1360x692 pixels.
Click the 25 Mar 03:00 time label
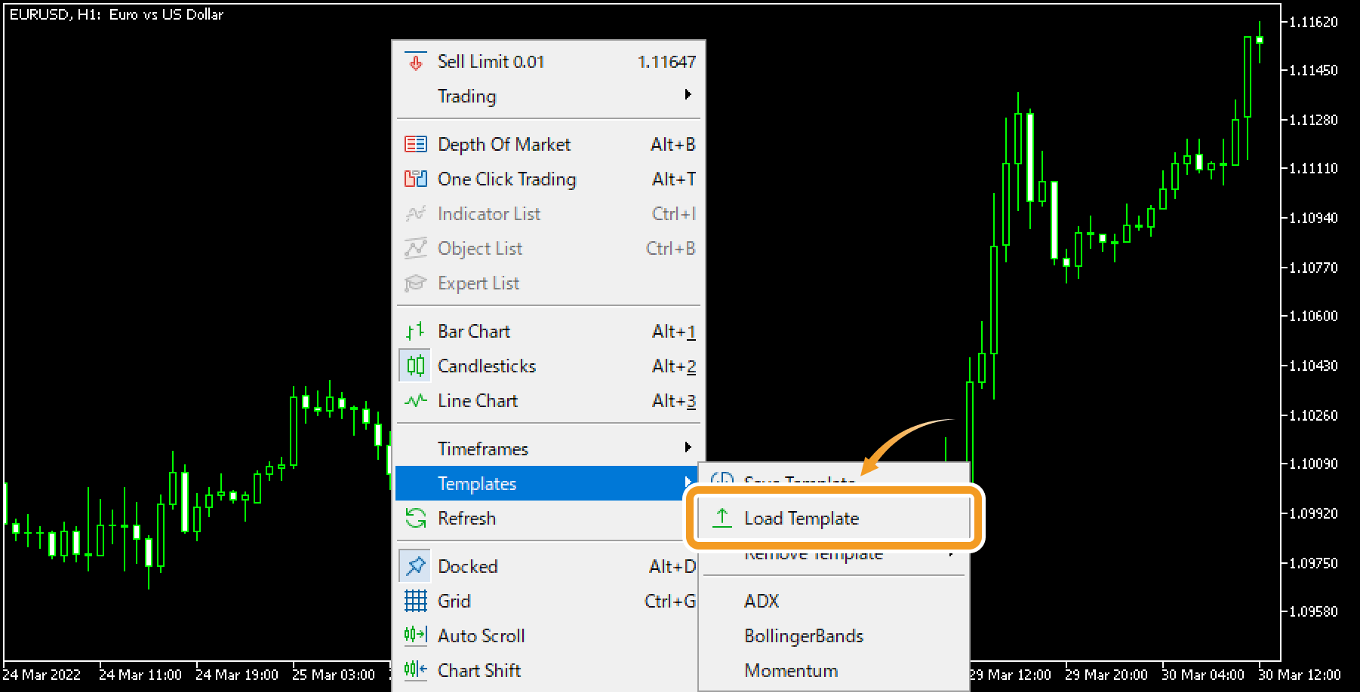coord(333,675)
